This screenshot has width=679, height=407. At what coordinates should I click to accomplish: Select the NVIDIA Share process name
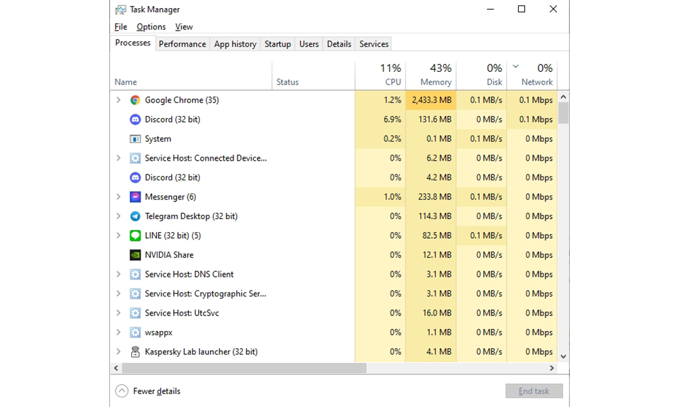tap(169, 255)
